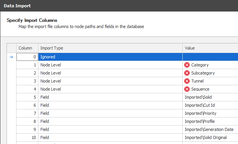
Task: Select the Node Level cell in row 3
Action: 110,81
